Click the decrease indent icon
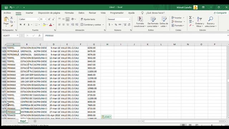This screenshot has width=229, height=129. [73, 25]
